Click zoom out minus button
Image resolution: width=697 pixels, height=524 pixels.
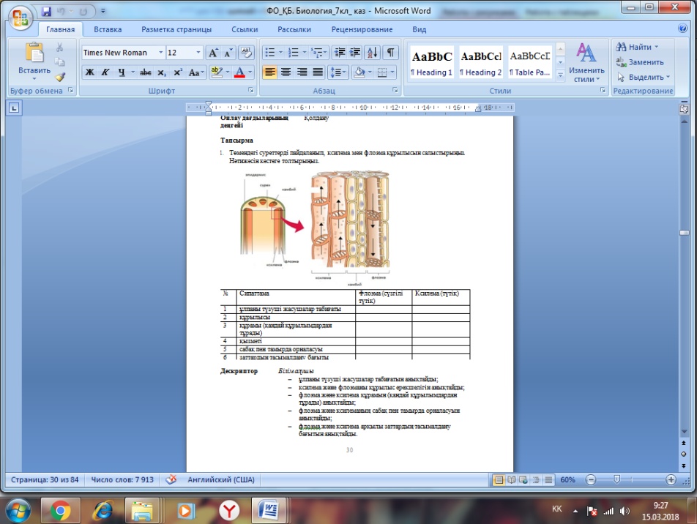point(590,480)
